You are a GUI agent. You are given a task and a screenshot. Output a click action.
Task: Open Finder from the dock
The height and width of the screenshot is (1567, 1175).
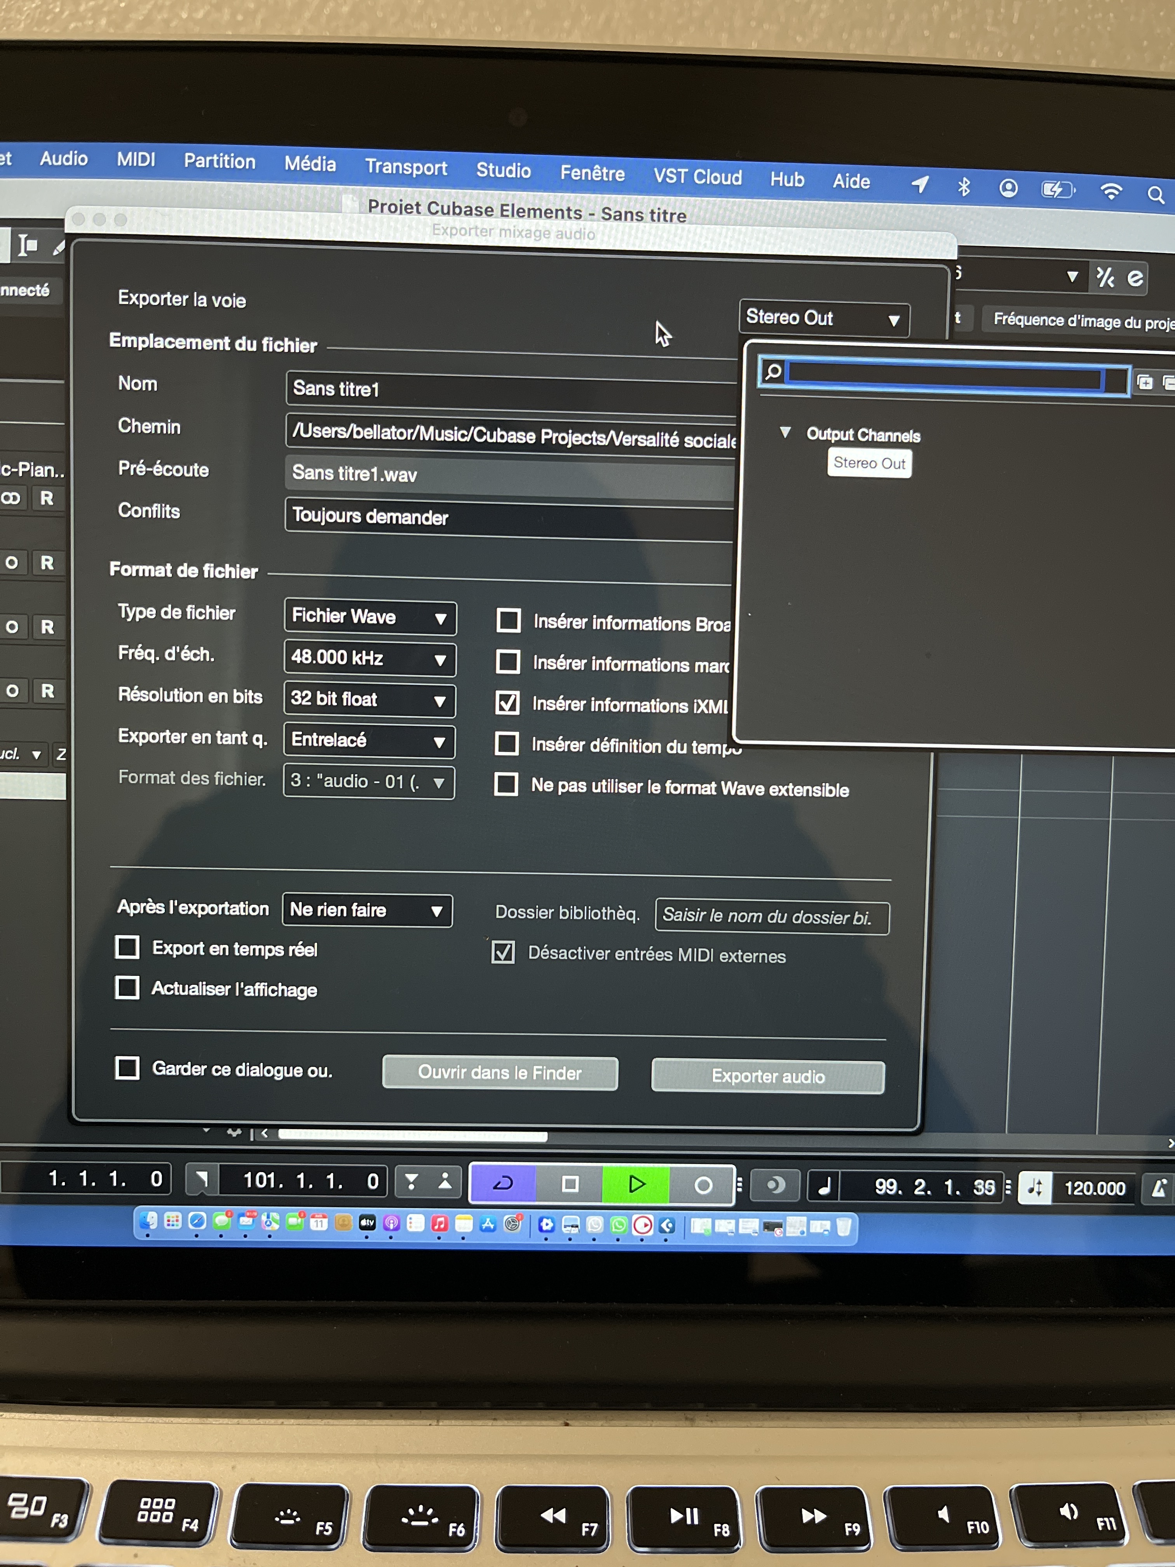click(x=149, y=1221)
